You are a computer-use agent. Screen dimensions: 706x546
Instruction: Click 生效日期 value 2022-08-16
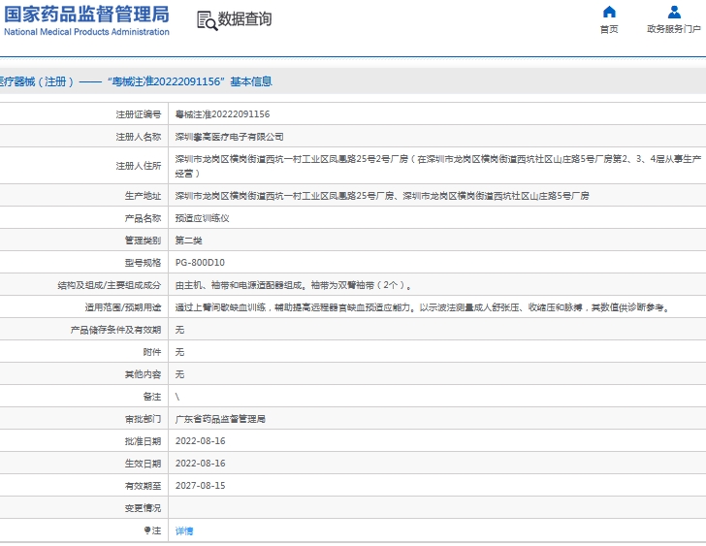click(200, 464)
